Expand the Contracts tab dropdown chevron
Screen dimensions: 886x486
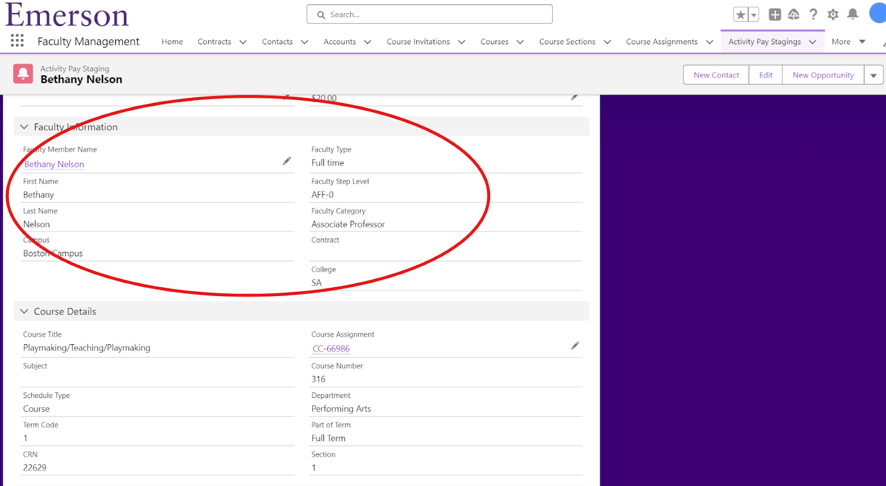pyautogui.click(x=243, y=42)
